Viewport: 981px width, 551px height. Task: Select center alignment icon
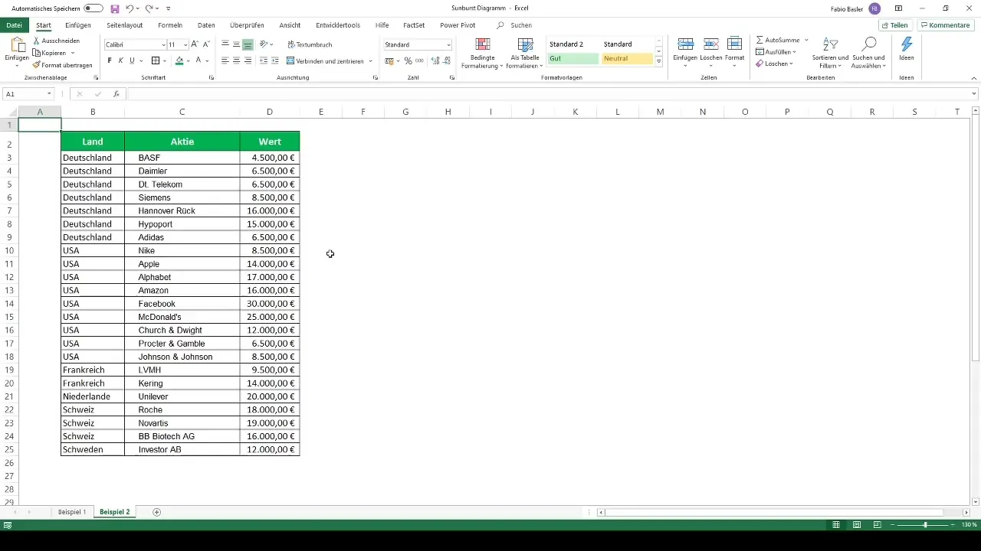236,60
